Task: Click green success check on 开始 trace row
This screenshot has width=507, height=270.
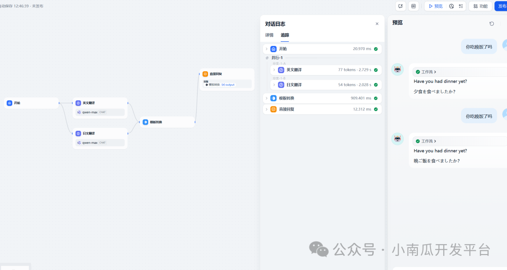Action: (376, 49)
